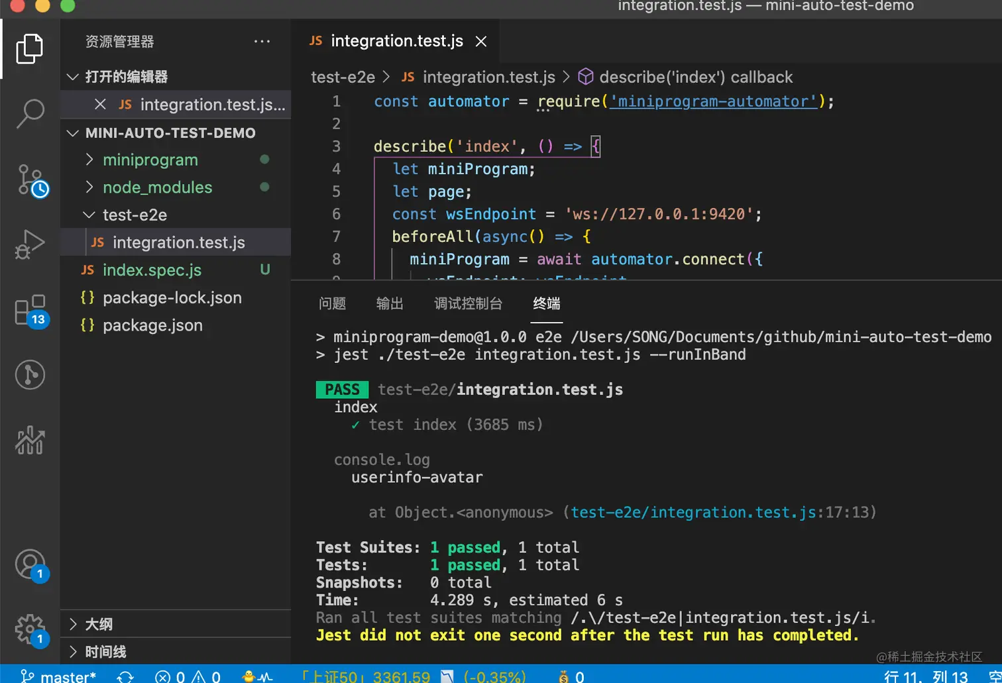The width and height of the screenshot is (1002, 683).
Task: Click the master branch in status bar
Action: [x=66, y=676]
